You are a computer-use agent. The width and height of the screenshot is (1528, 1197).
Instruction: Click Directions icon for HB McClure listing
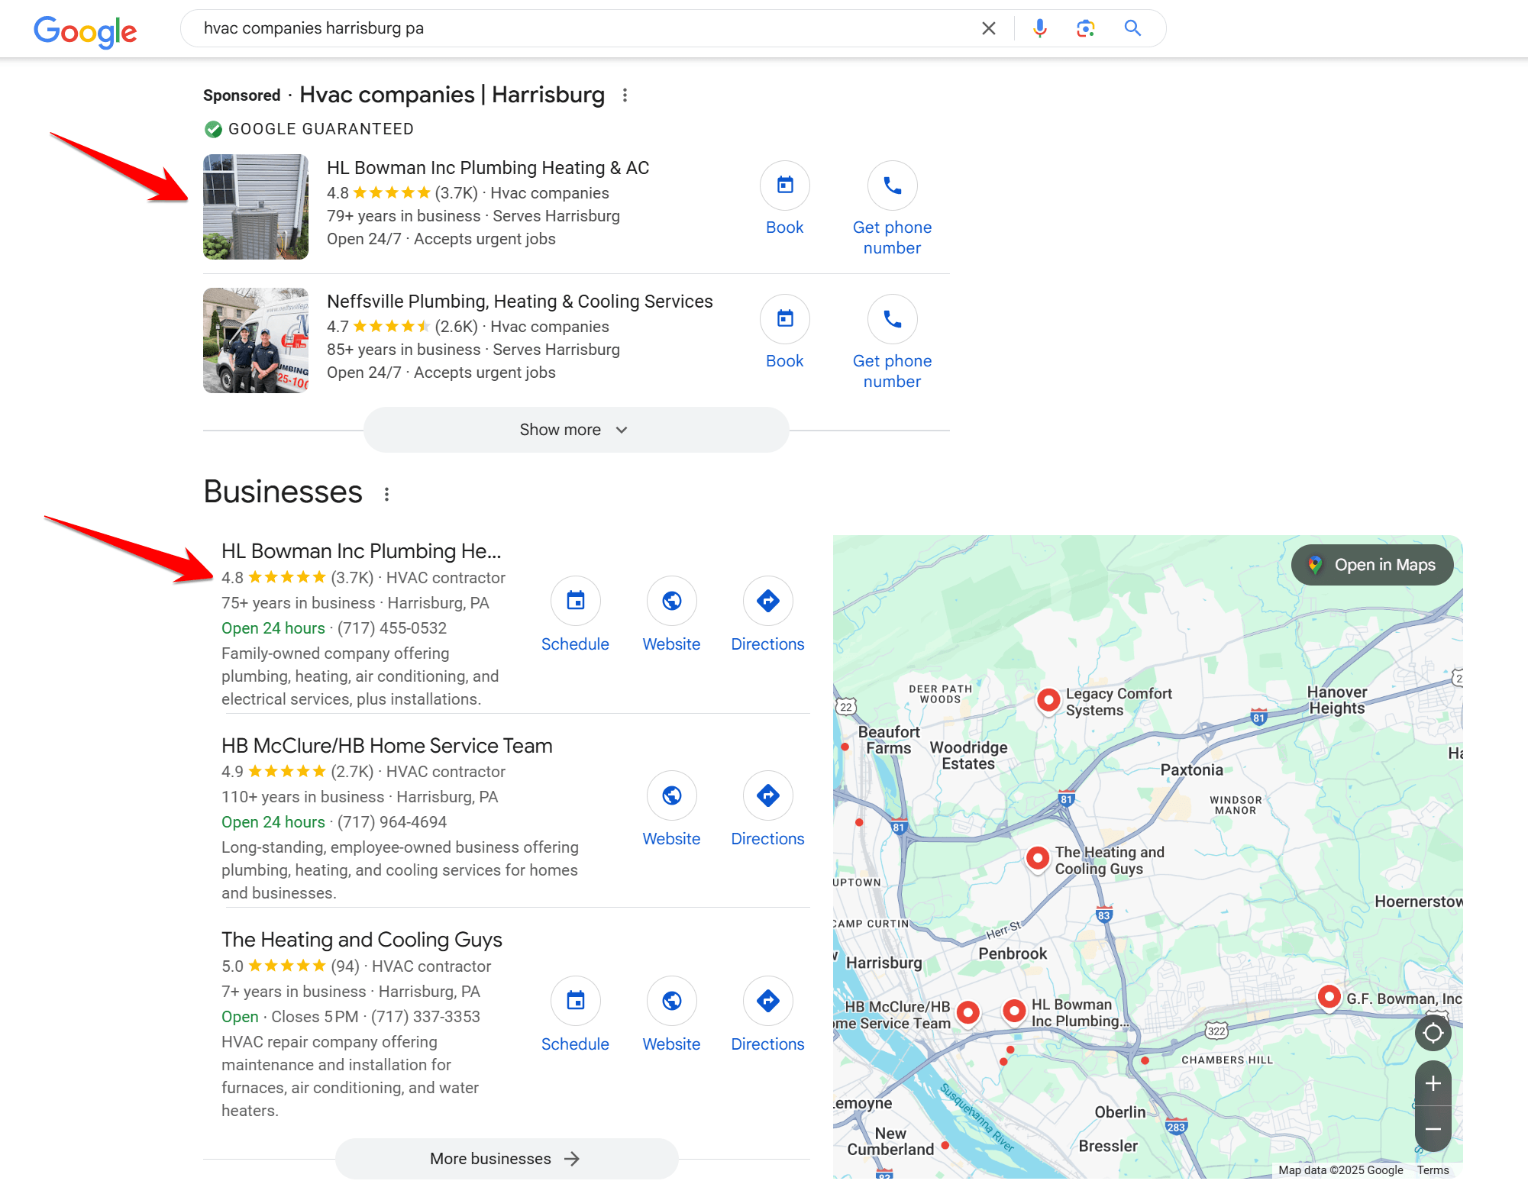click(x=768, y=795)
